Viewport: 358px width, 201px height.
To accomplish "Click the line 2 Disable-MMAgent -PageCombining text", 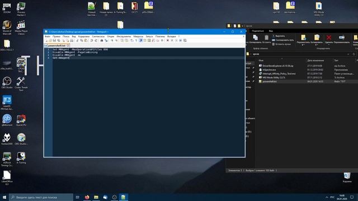I will coord(75,52).
